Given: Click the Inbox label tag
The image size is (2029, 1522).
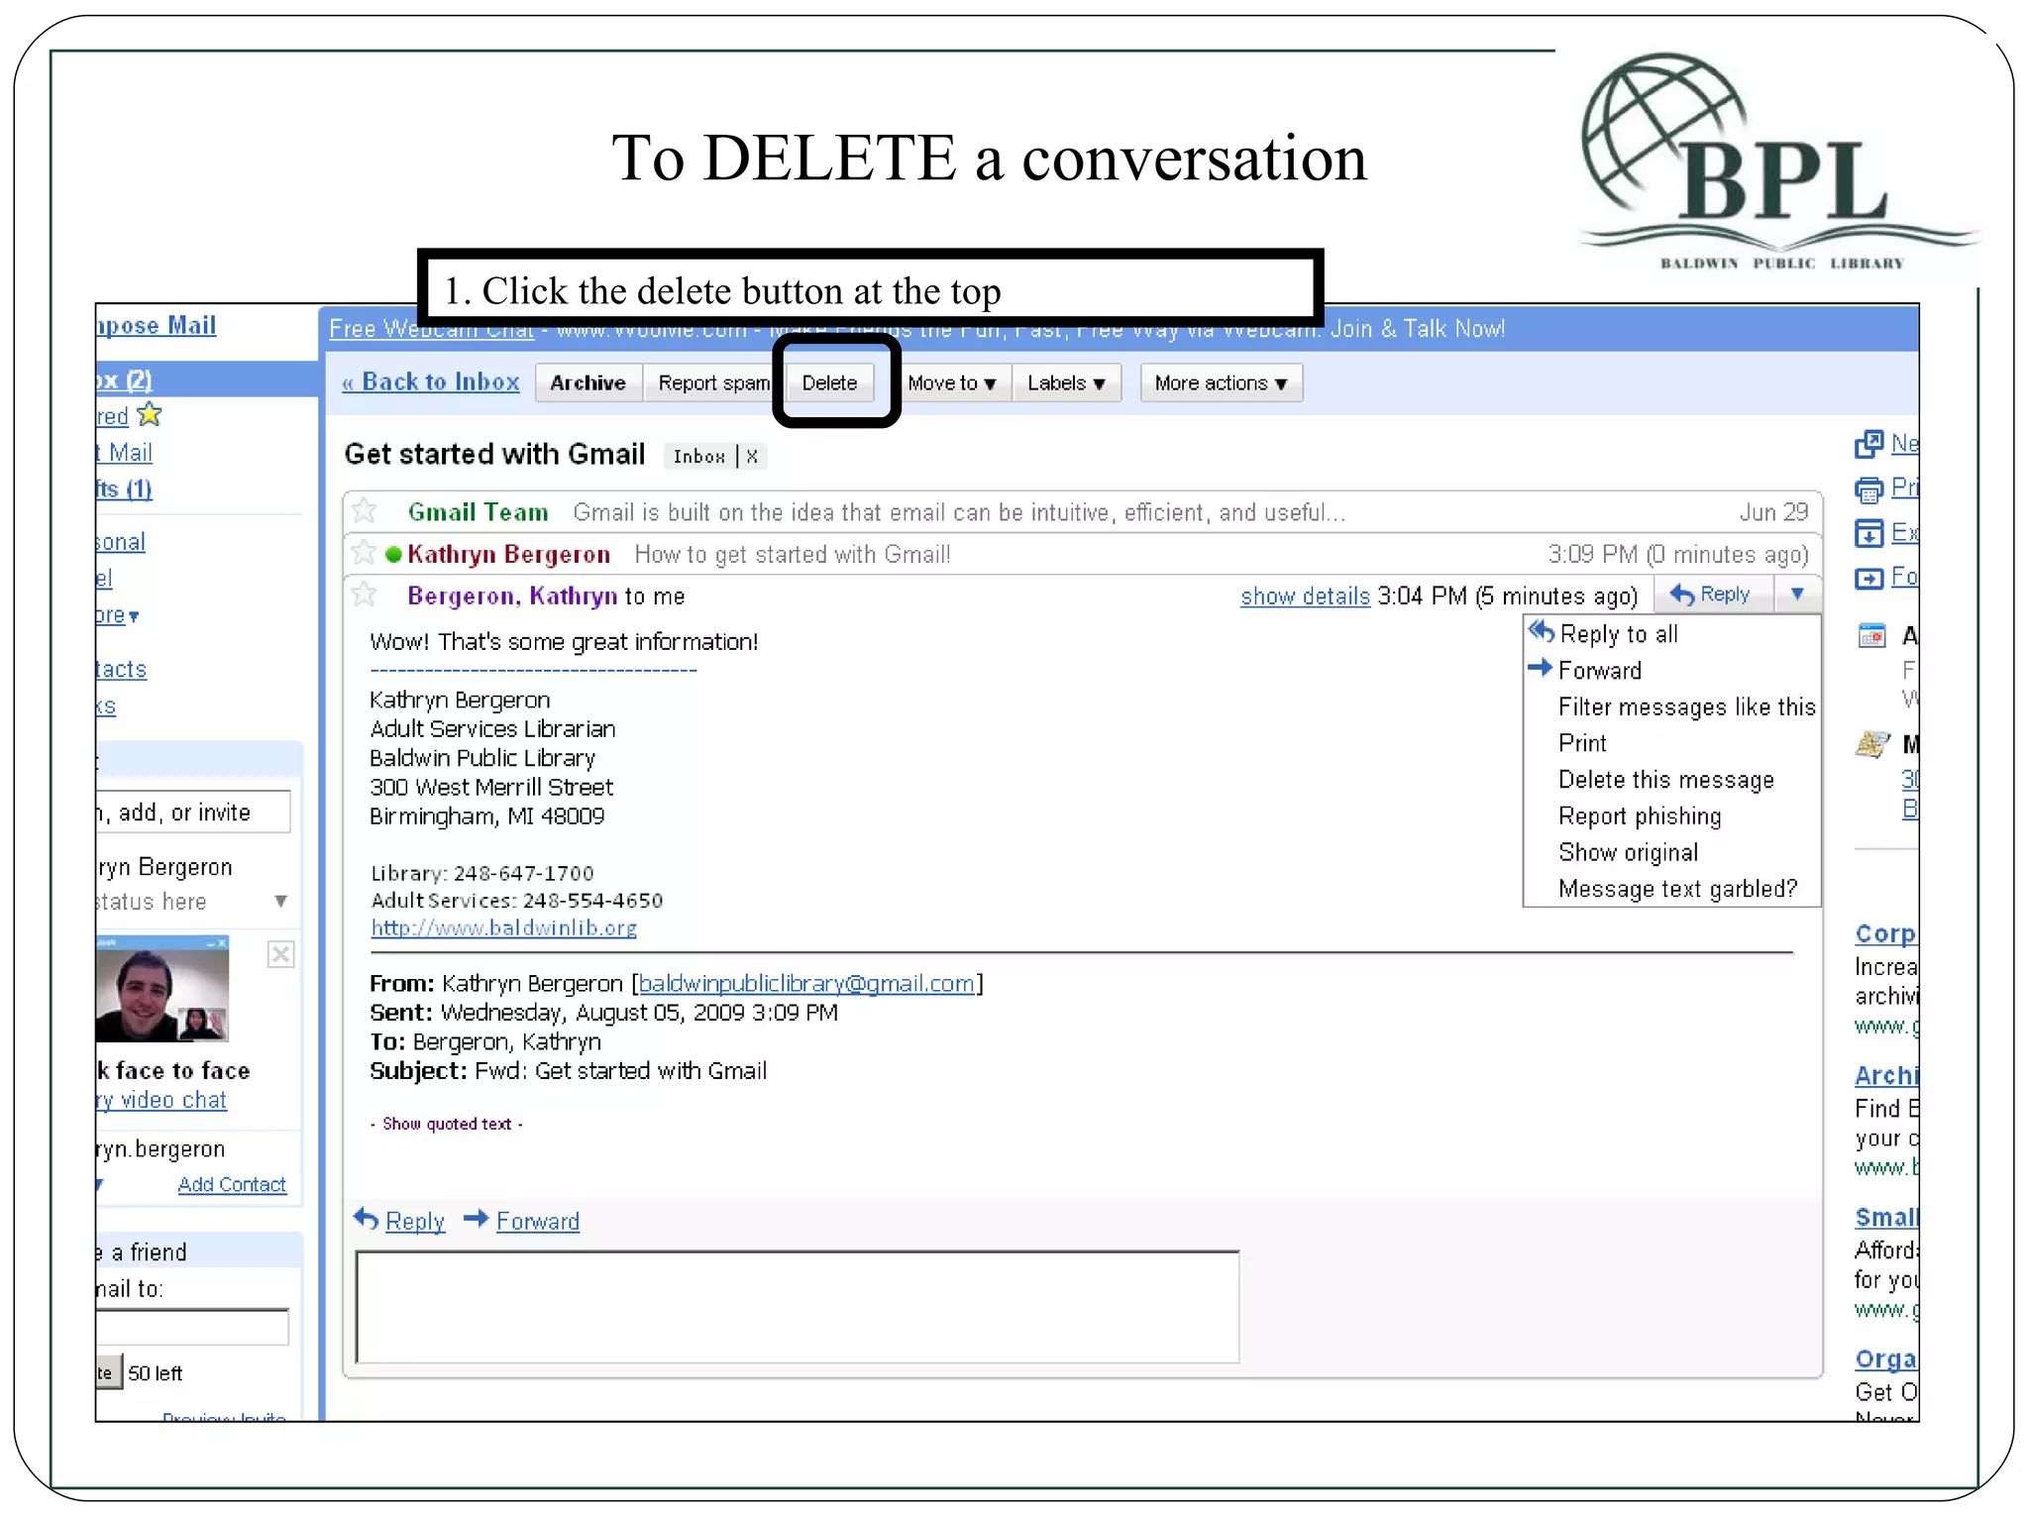Looking at the screenshot, I should tap(698, 457).
